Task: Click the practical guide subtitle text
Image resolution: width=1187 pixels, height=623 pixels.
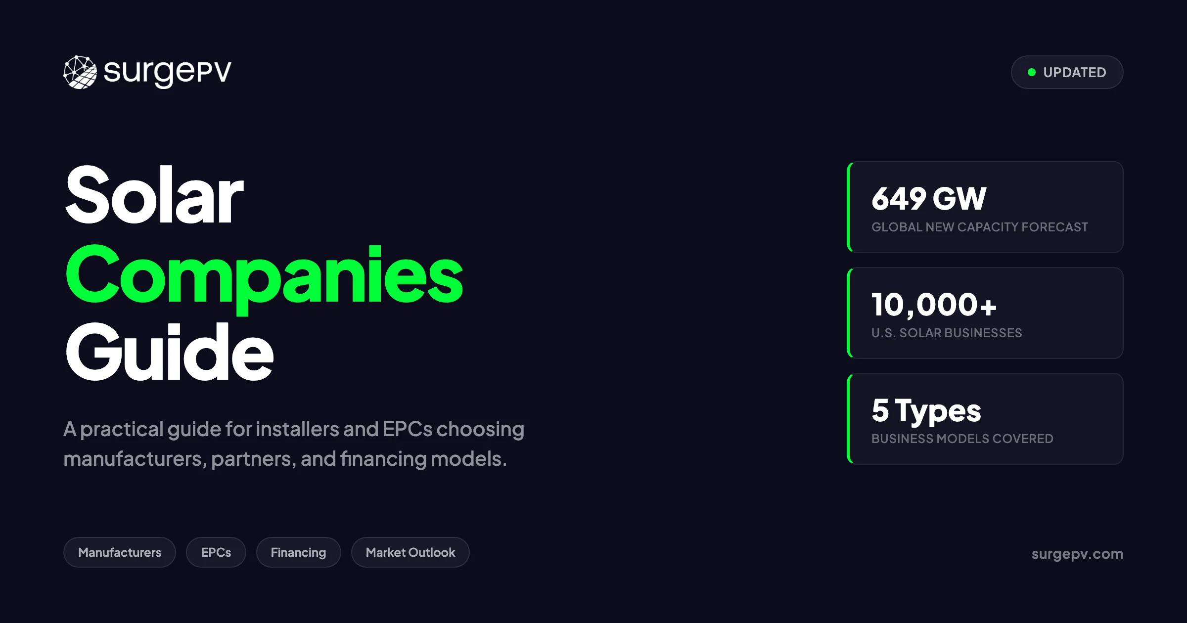Action: click(294, 444)
